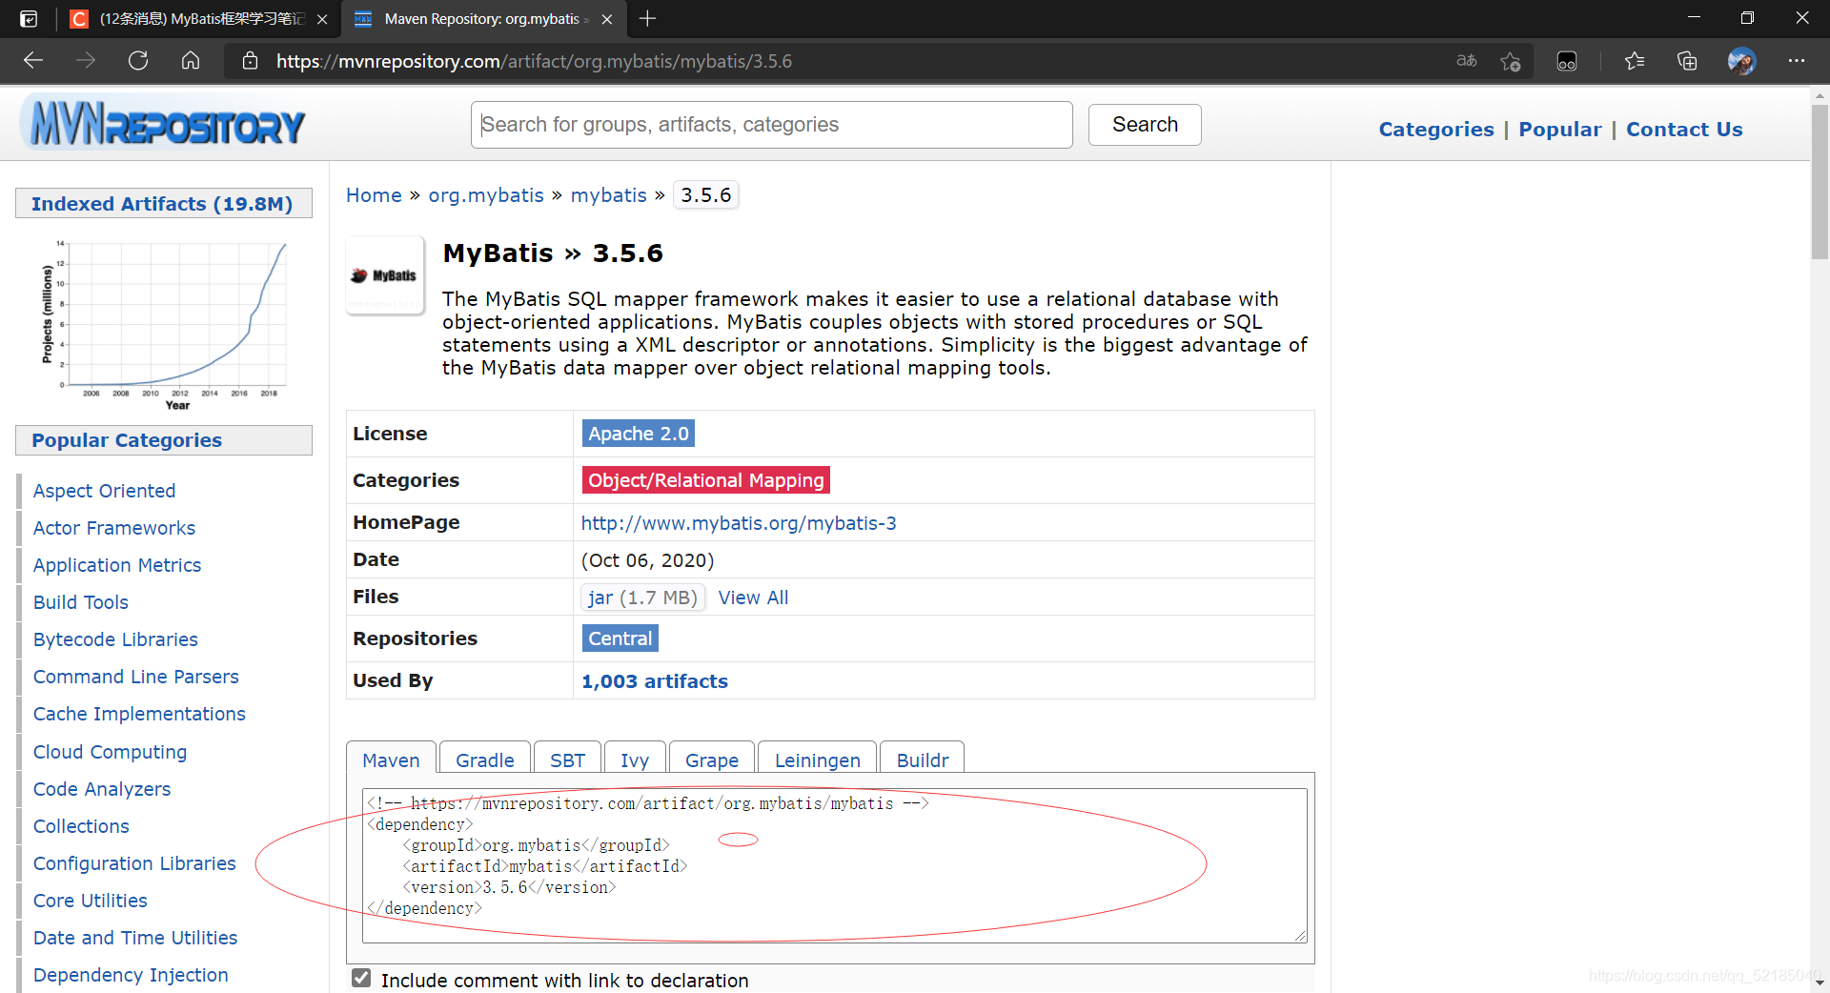The width and height of the screenshot is (1830, 993).
Task: Open browser settings and more menu
Action: tap(1797, 61)
